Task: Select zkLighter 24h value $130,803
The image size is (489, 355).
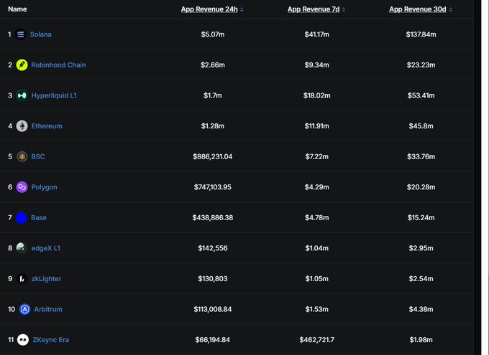Action: [213, 279]
